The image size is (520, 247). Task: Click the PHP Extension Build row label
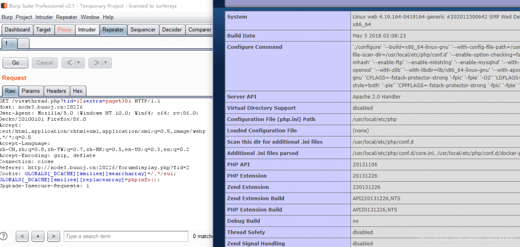[254, 210]
